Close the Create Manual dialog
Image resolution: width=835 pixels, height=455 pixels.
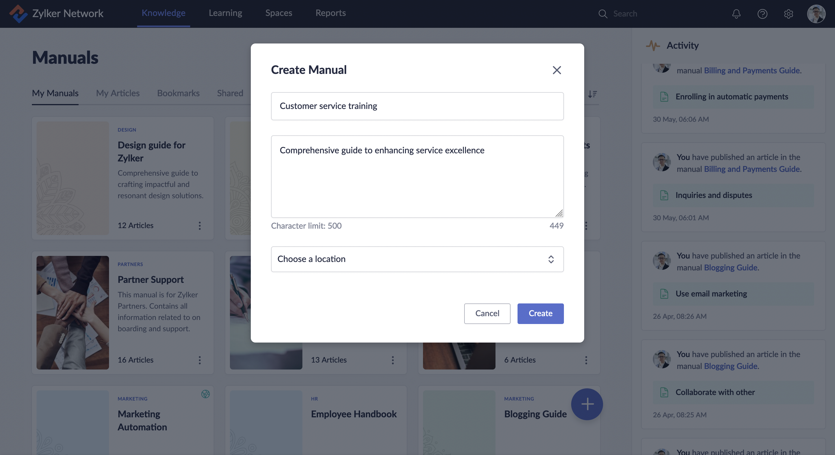(557, 70)
